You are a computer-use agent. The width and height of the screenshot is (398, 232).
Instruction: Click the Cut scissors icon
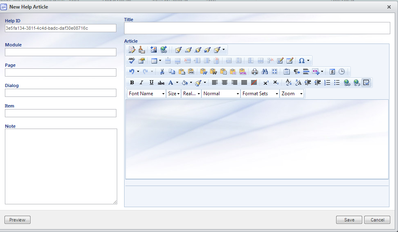click(162, 72)
